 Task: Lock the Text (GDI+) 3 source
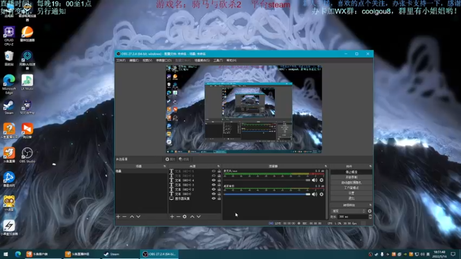219,185
